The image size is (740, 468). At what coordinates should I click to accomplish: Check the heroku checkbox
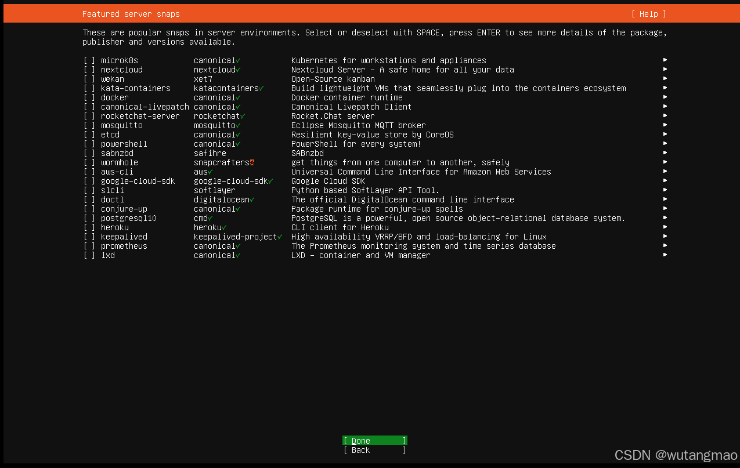(x=89, y=227)
